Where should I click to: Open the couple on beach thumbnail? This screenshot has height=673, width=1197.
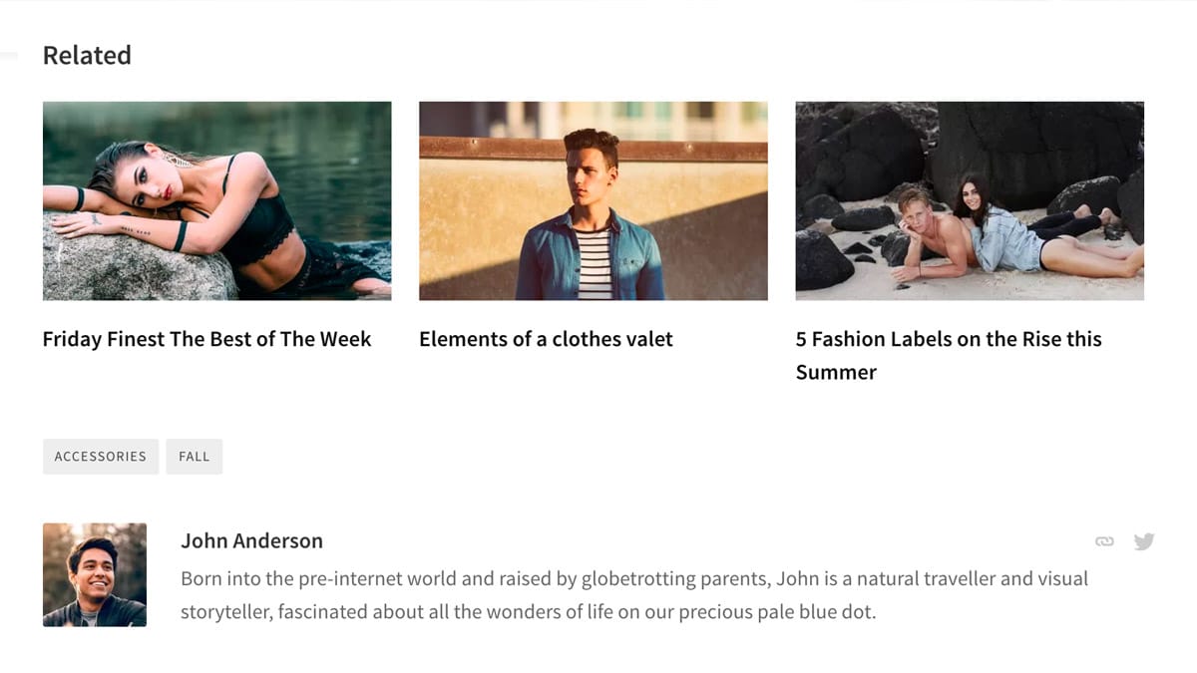(x=970, y=200)
